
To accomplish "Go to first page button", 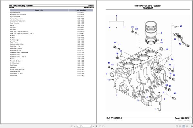I will 71,126.
